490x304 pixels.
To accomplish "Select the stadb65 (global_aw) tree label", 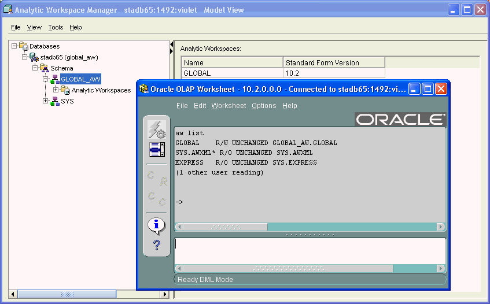I will tap(69, 57).
